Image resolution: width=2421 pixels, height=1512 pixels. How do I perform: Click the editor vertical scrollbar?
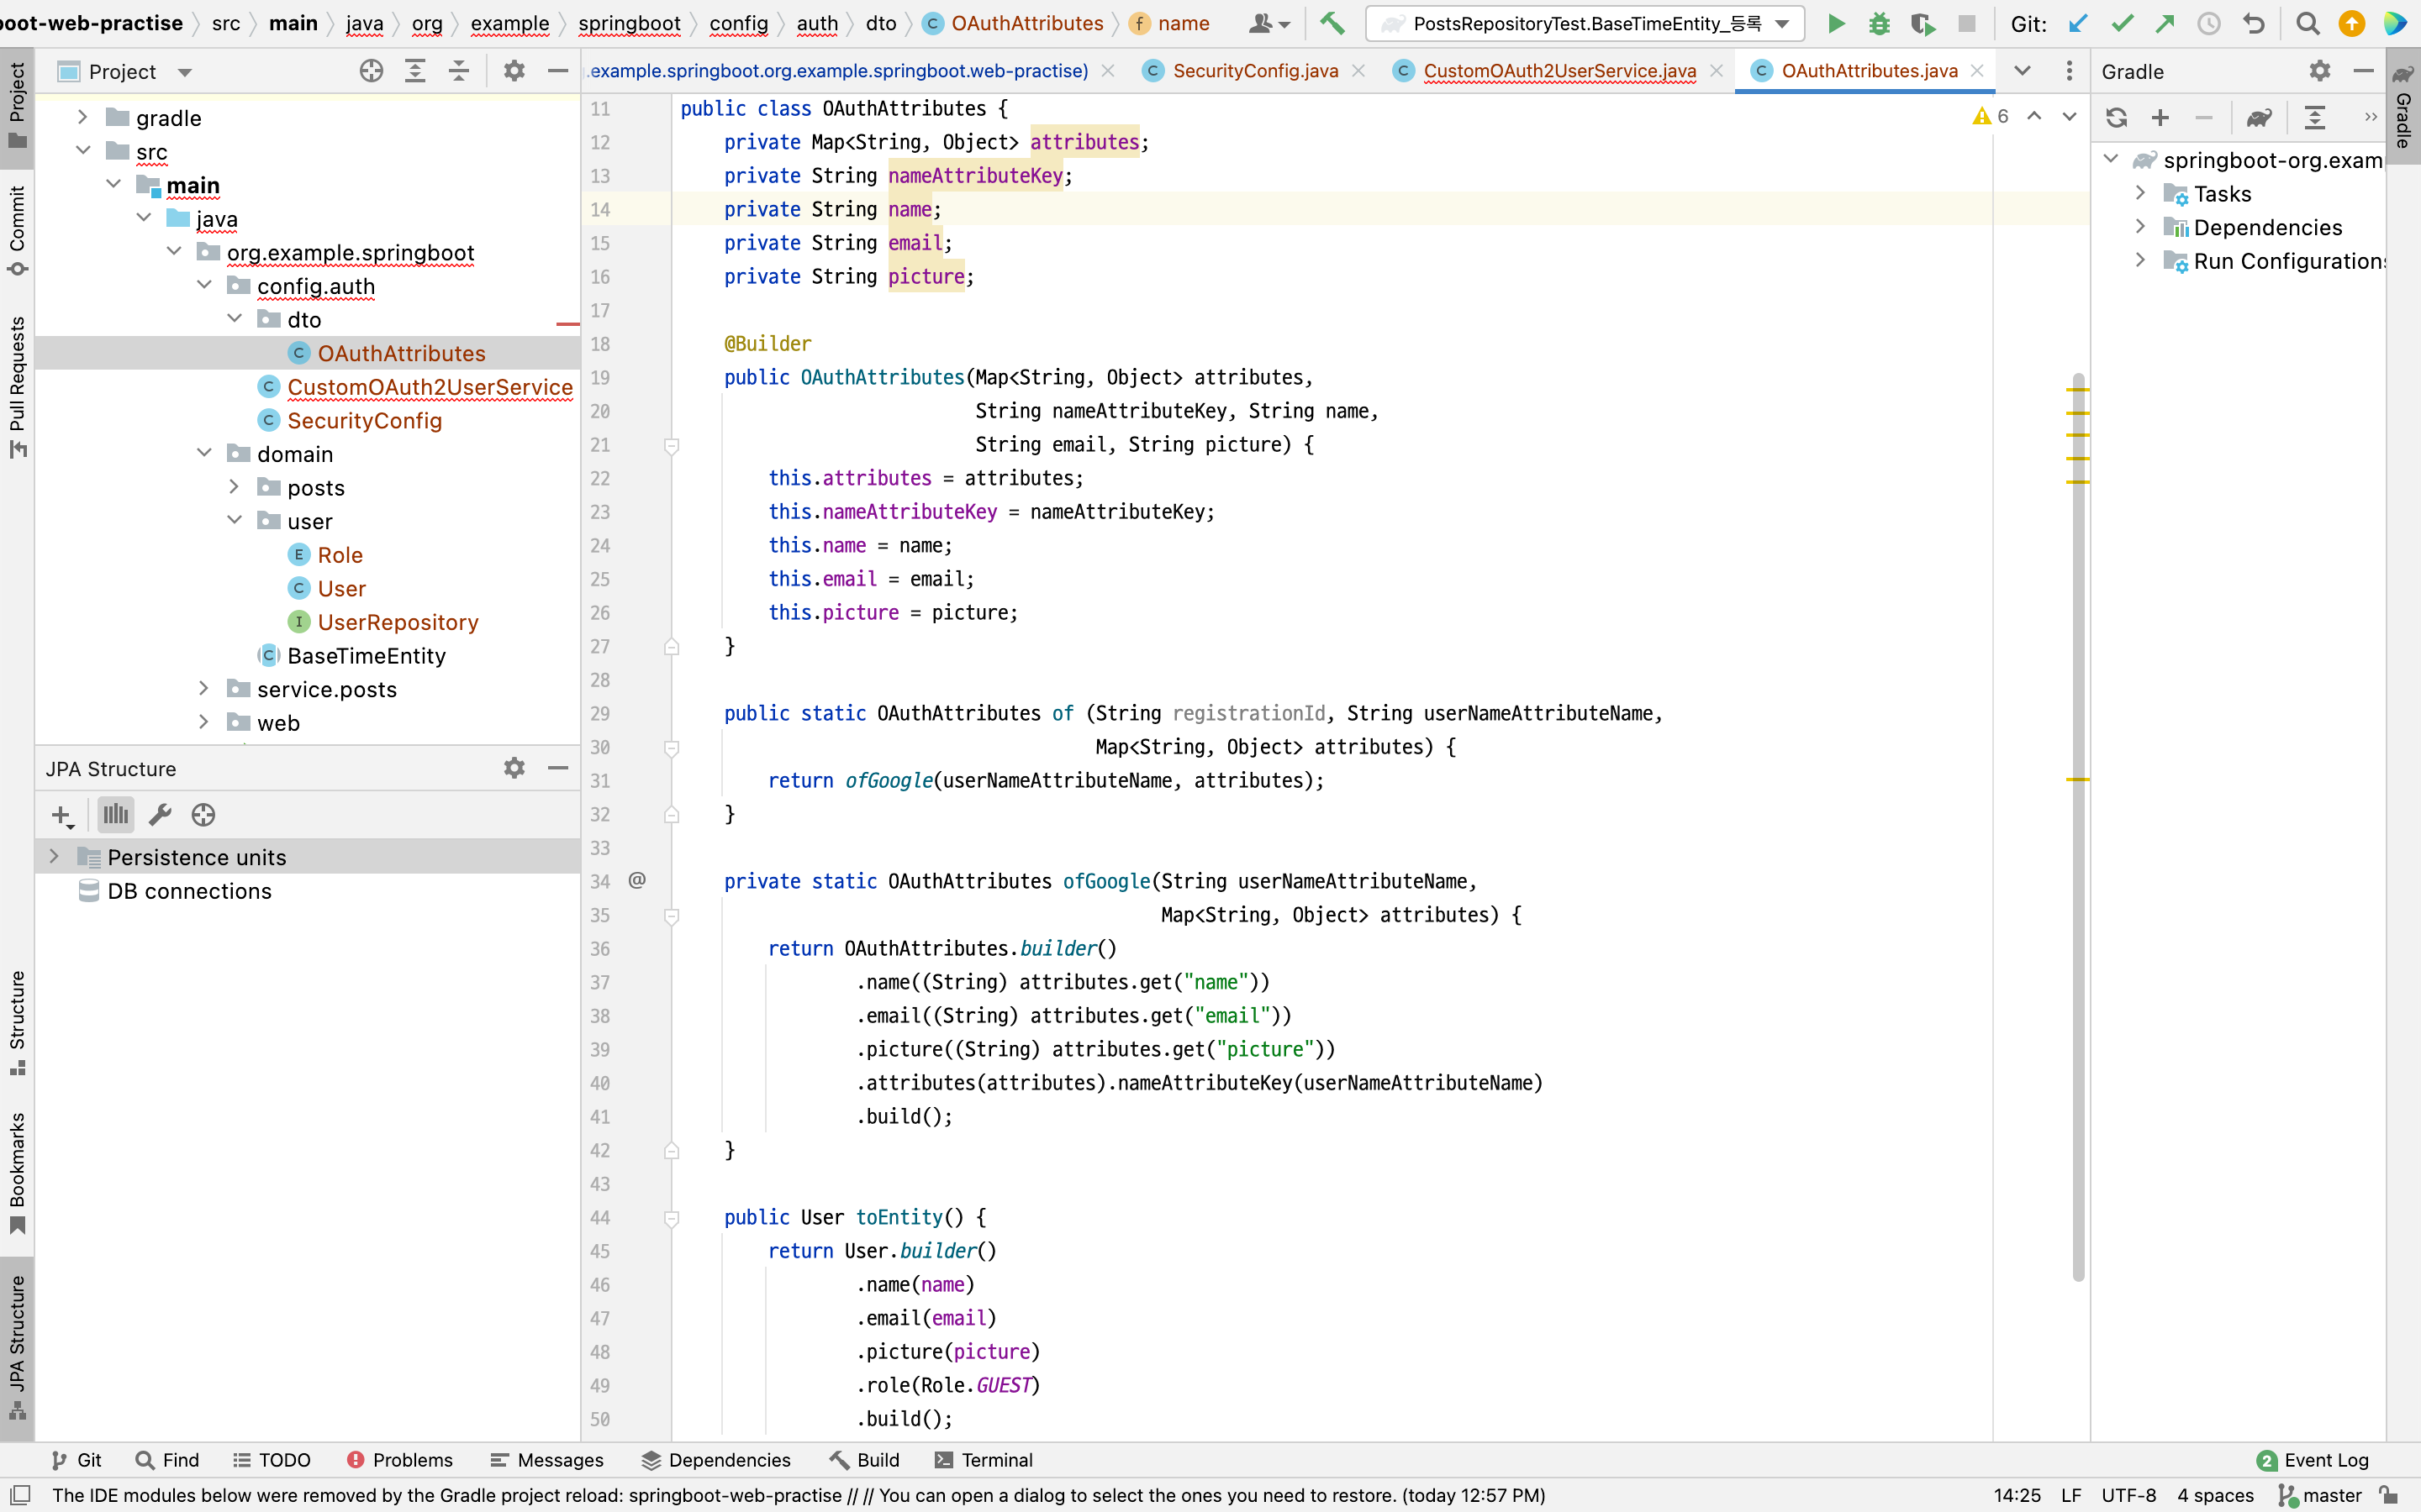click(2078, 826)
